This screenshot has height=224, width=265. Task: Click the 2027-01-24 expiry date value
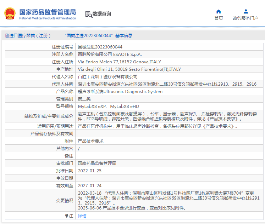point(89,185)
